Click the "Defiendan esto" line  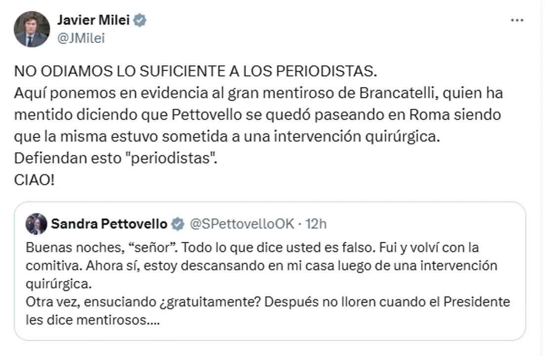116,158
